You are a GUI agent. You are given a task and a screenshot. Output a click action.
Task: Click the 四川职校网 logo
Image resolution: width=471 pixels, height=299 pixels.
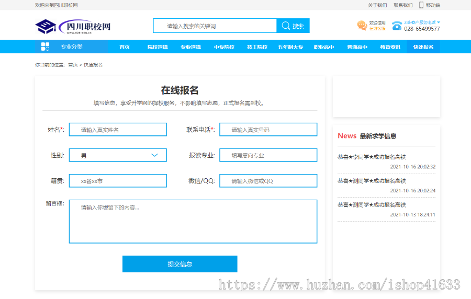coord(73,26)
